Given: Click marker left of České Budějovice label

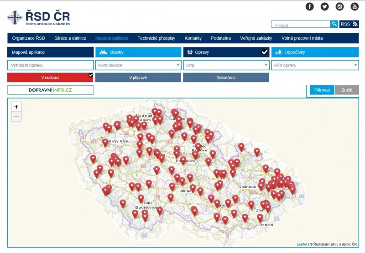Looking at the screenshot, I should pyautogui.click(x=123, y=203).
